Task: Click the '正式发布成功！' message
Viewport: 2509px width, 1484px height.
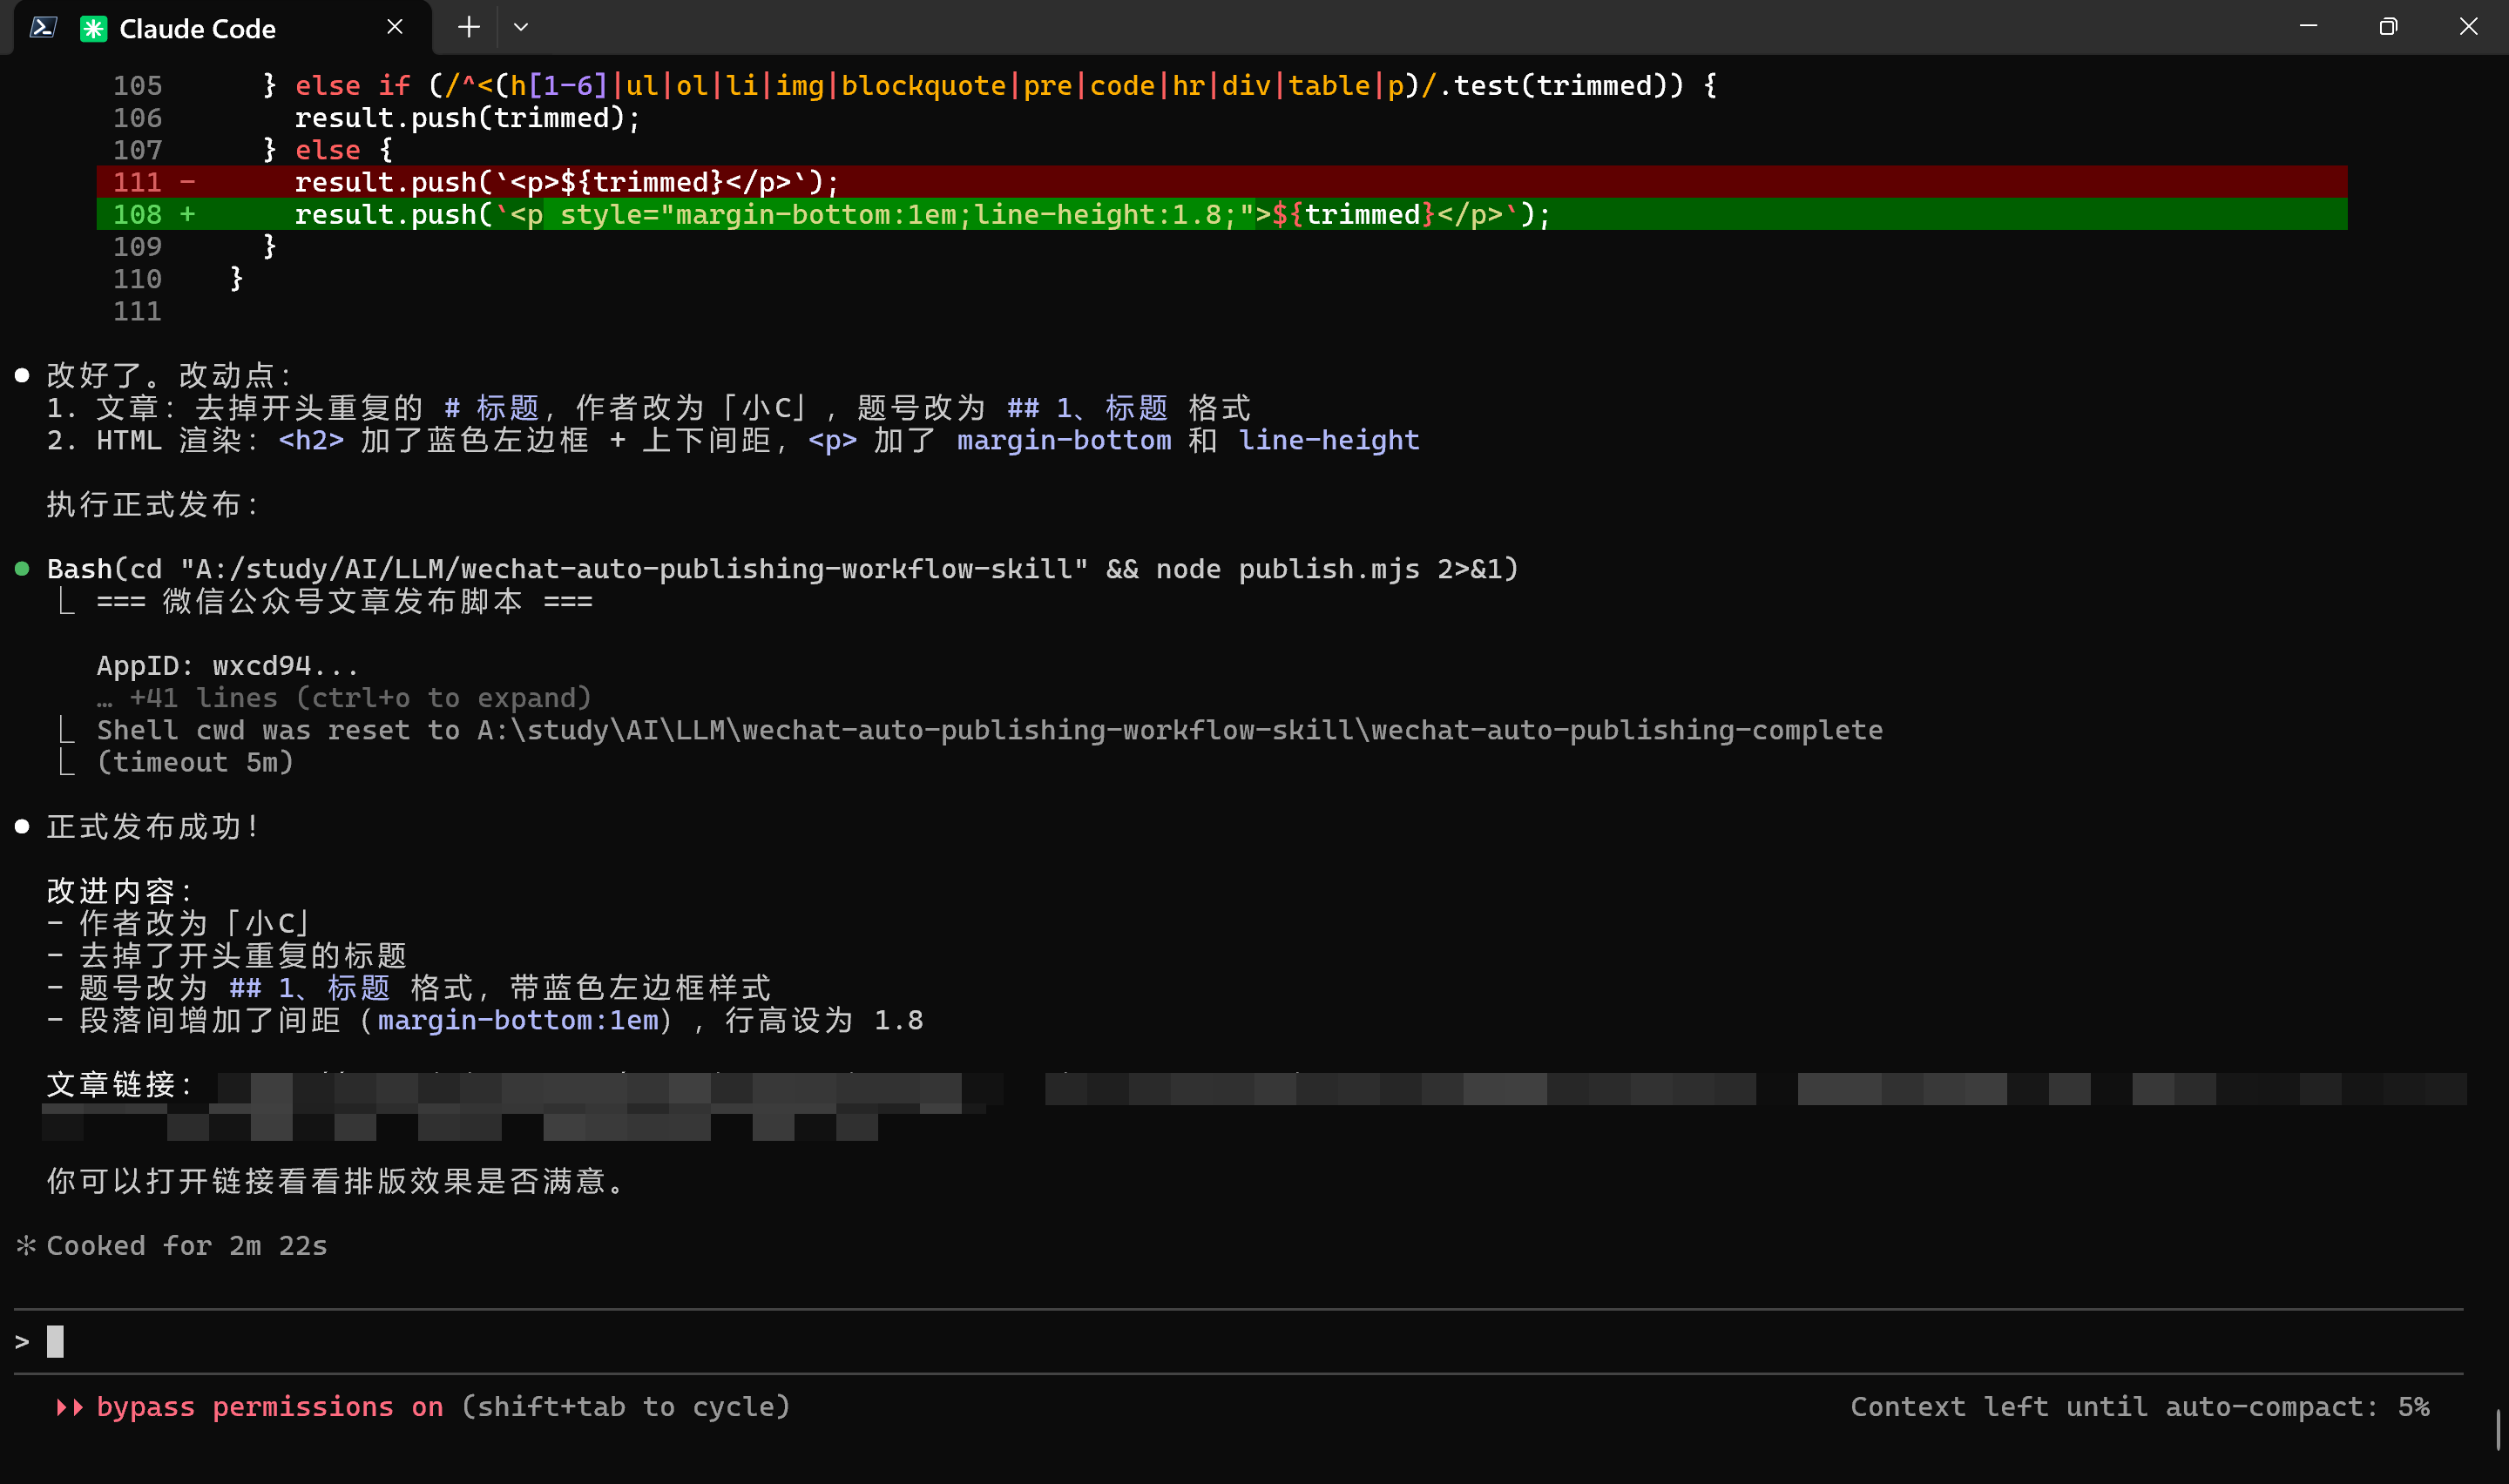Action: click(154, 827)
